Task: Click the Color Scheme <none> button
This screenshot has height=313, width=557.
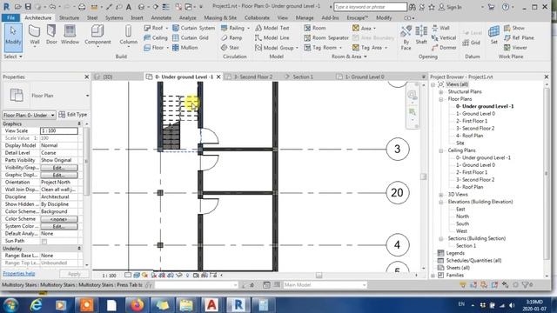Action: click(x=59, y=219)
